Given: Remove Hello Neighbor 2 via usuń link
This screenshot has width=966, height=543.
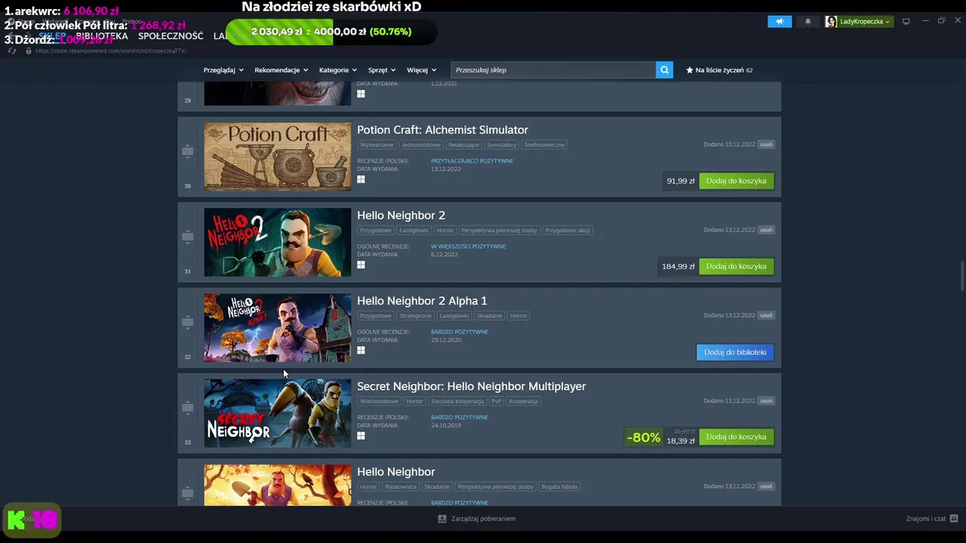Looking at the screenshot, I should coord(766,229).
